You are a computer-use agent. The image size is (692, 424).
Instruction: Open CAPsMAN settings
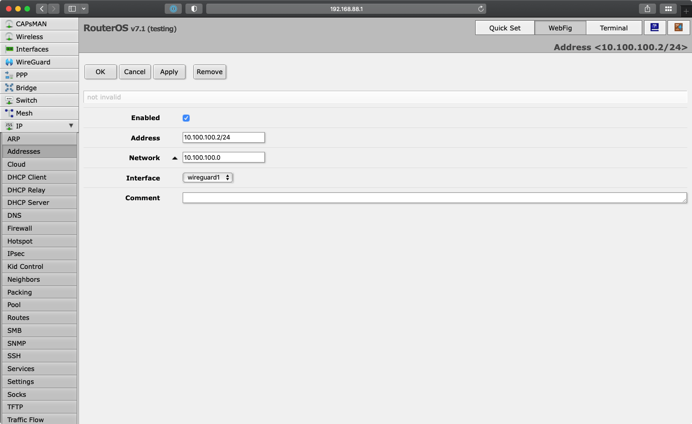click(x=30, y=23)
